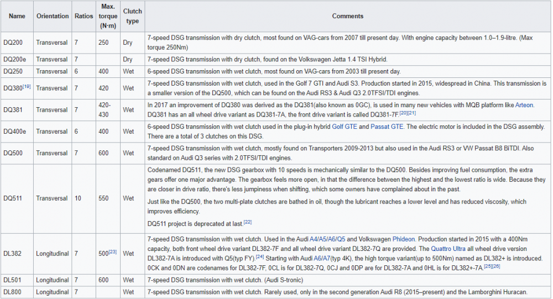Open the Passat GTE link
The width and height of the screenshot is (553, 299).
point(387,127)
